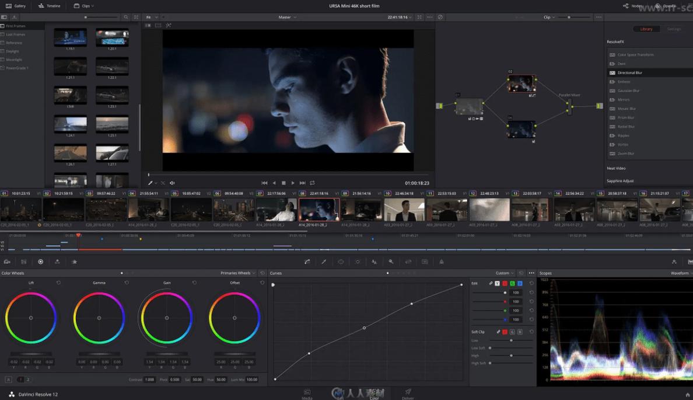Open the Waveform scope type dropdown

click(x=681, y=273)
